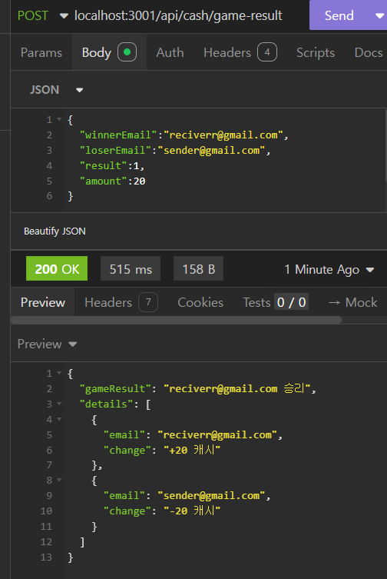Screen dimensions: 387x579
Task: Switch to the Params tab
Action: tap(41, 52)
